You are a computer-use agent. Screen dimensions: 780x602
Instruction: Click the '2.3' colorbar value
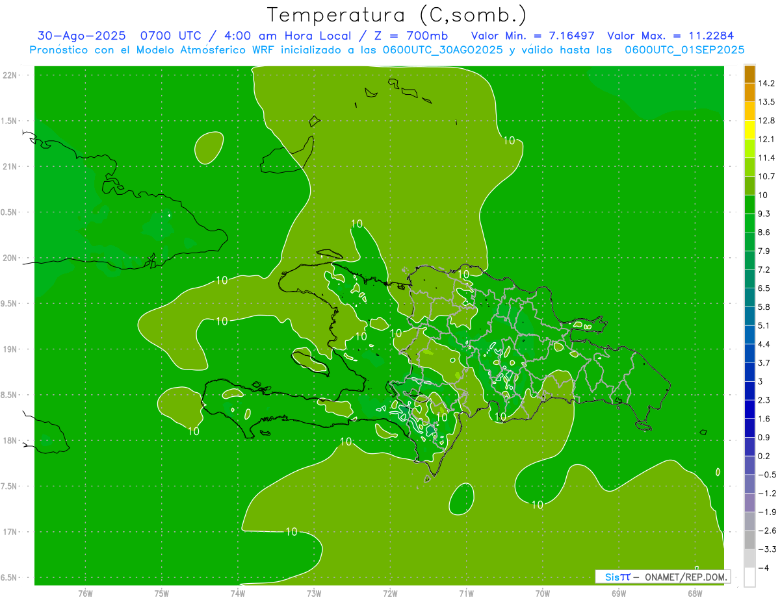pyautogui.click(x=765, y=399)
